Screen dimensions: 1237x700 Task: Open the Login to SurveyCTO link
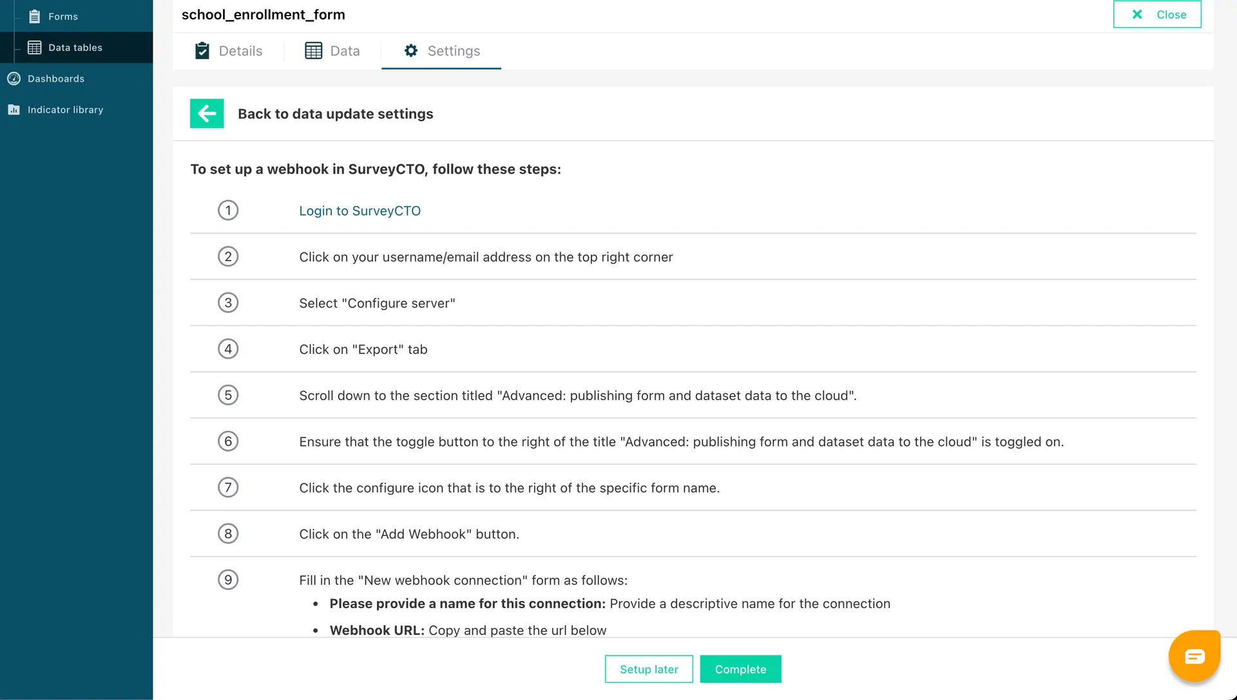click(360, 210)
